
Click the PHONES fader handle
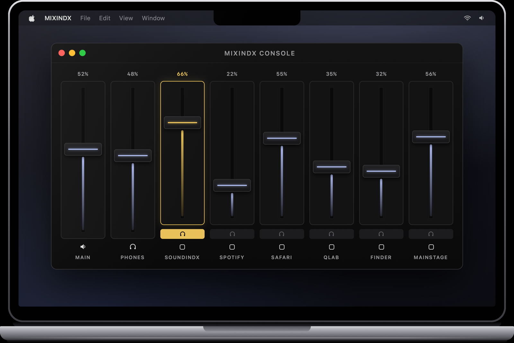133,155
